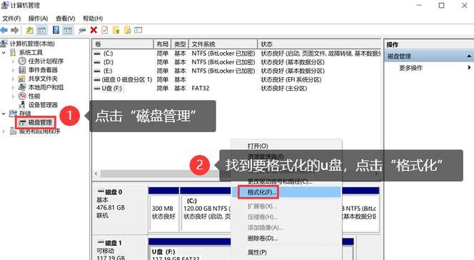Screen dimensions: 474x260
Task: Open the 操作(A) menu
Action: point(38,19)
